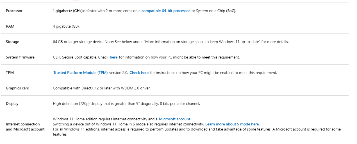Open Trusted Platform Module (TPM) link
This screenshot has height=144, width=357.
(81, 73)
